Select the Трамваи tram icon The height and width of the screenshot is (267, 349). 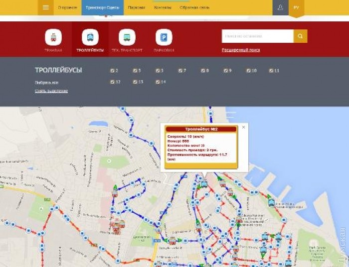click(53, 37)
